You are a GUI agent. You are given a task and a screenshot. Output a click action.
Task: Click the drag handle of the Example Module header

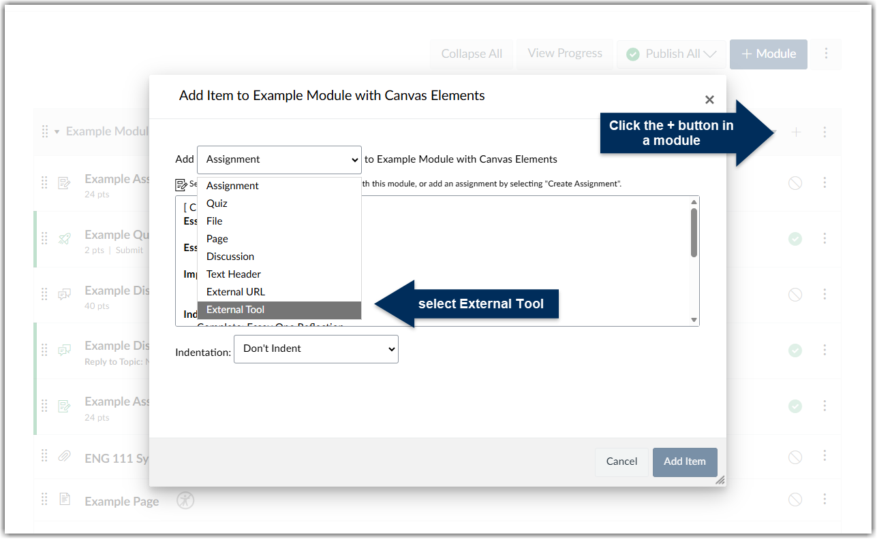click(x=45, y=131)
